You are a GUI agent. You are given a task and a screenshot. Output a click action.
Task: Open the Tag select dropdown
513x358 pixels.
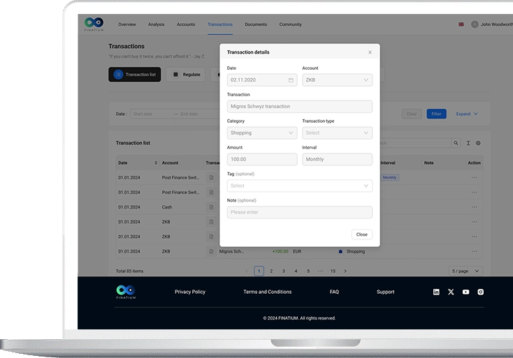(x=299, y=186)
